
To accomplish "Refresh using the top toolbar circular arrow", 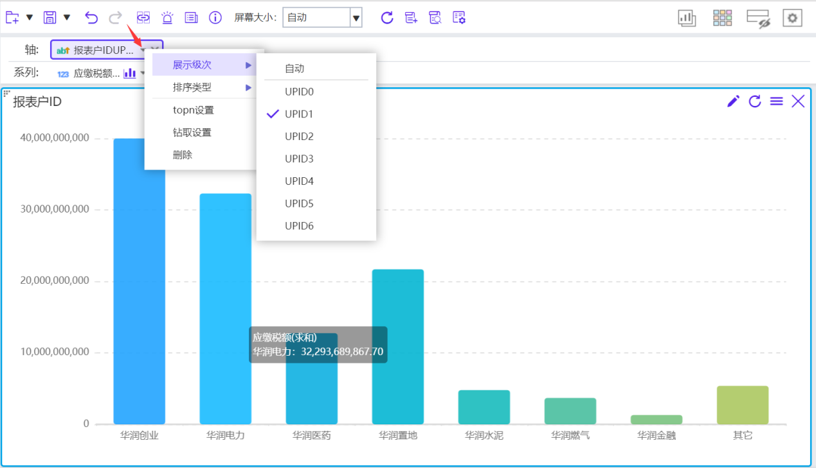I will (387, 17).
